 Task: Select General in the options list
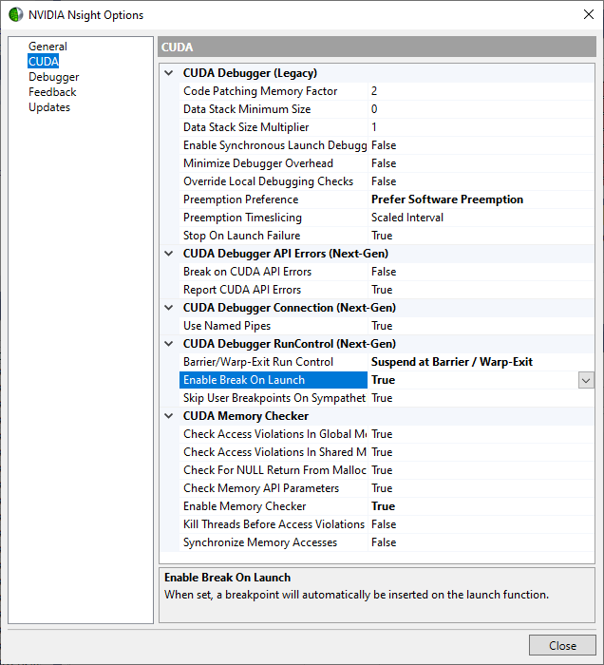[x=47, y=47]
